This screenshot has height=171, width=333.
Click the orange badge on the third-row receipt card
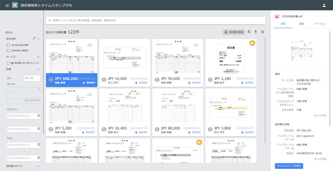click(199, 142)
